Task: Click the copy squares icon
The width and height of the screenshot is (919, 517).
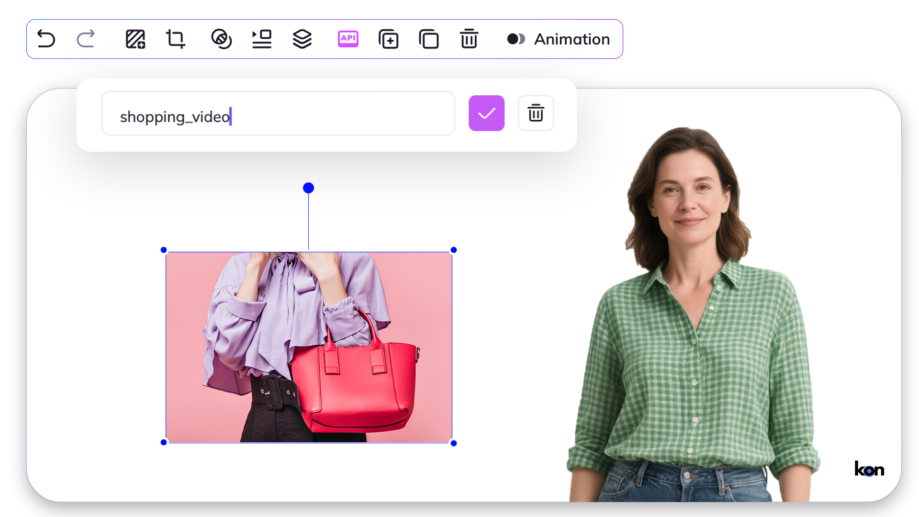Action: [x=428, y=39]
